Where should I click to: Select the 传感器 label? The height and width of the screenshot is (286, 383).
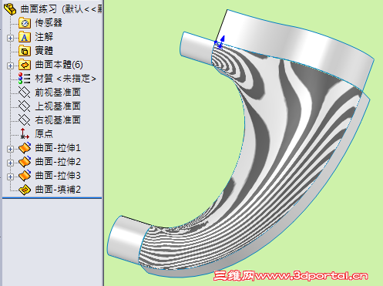49,23
